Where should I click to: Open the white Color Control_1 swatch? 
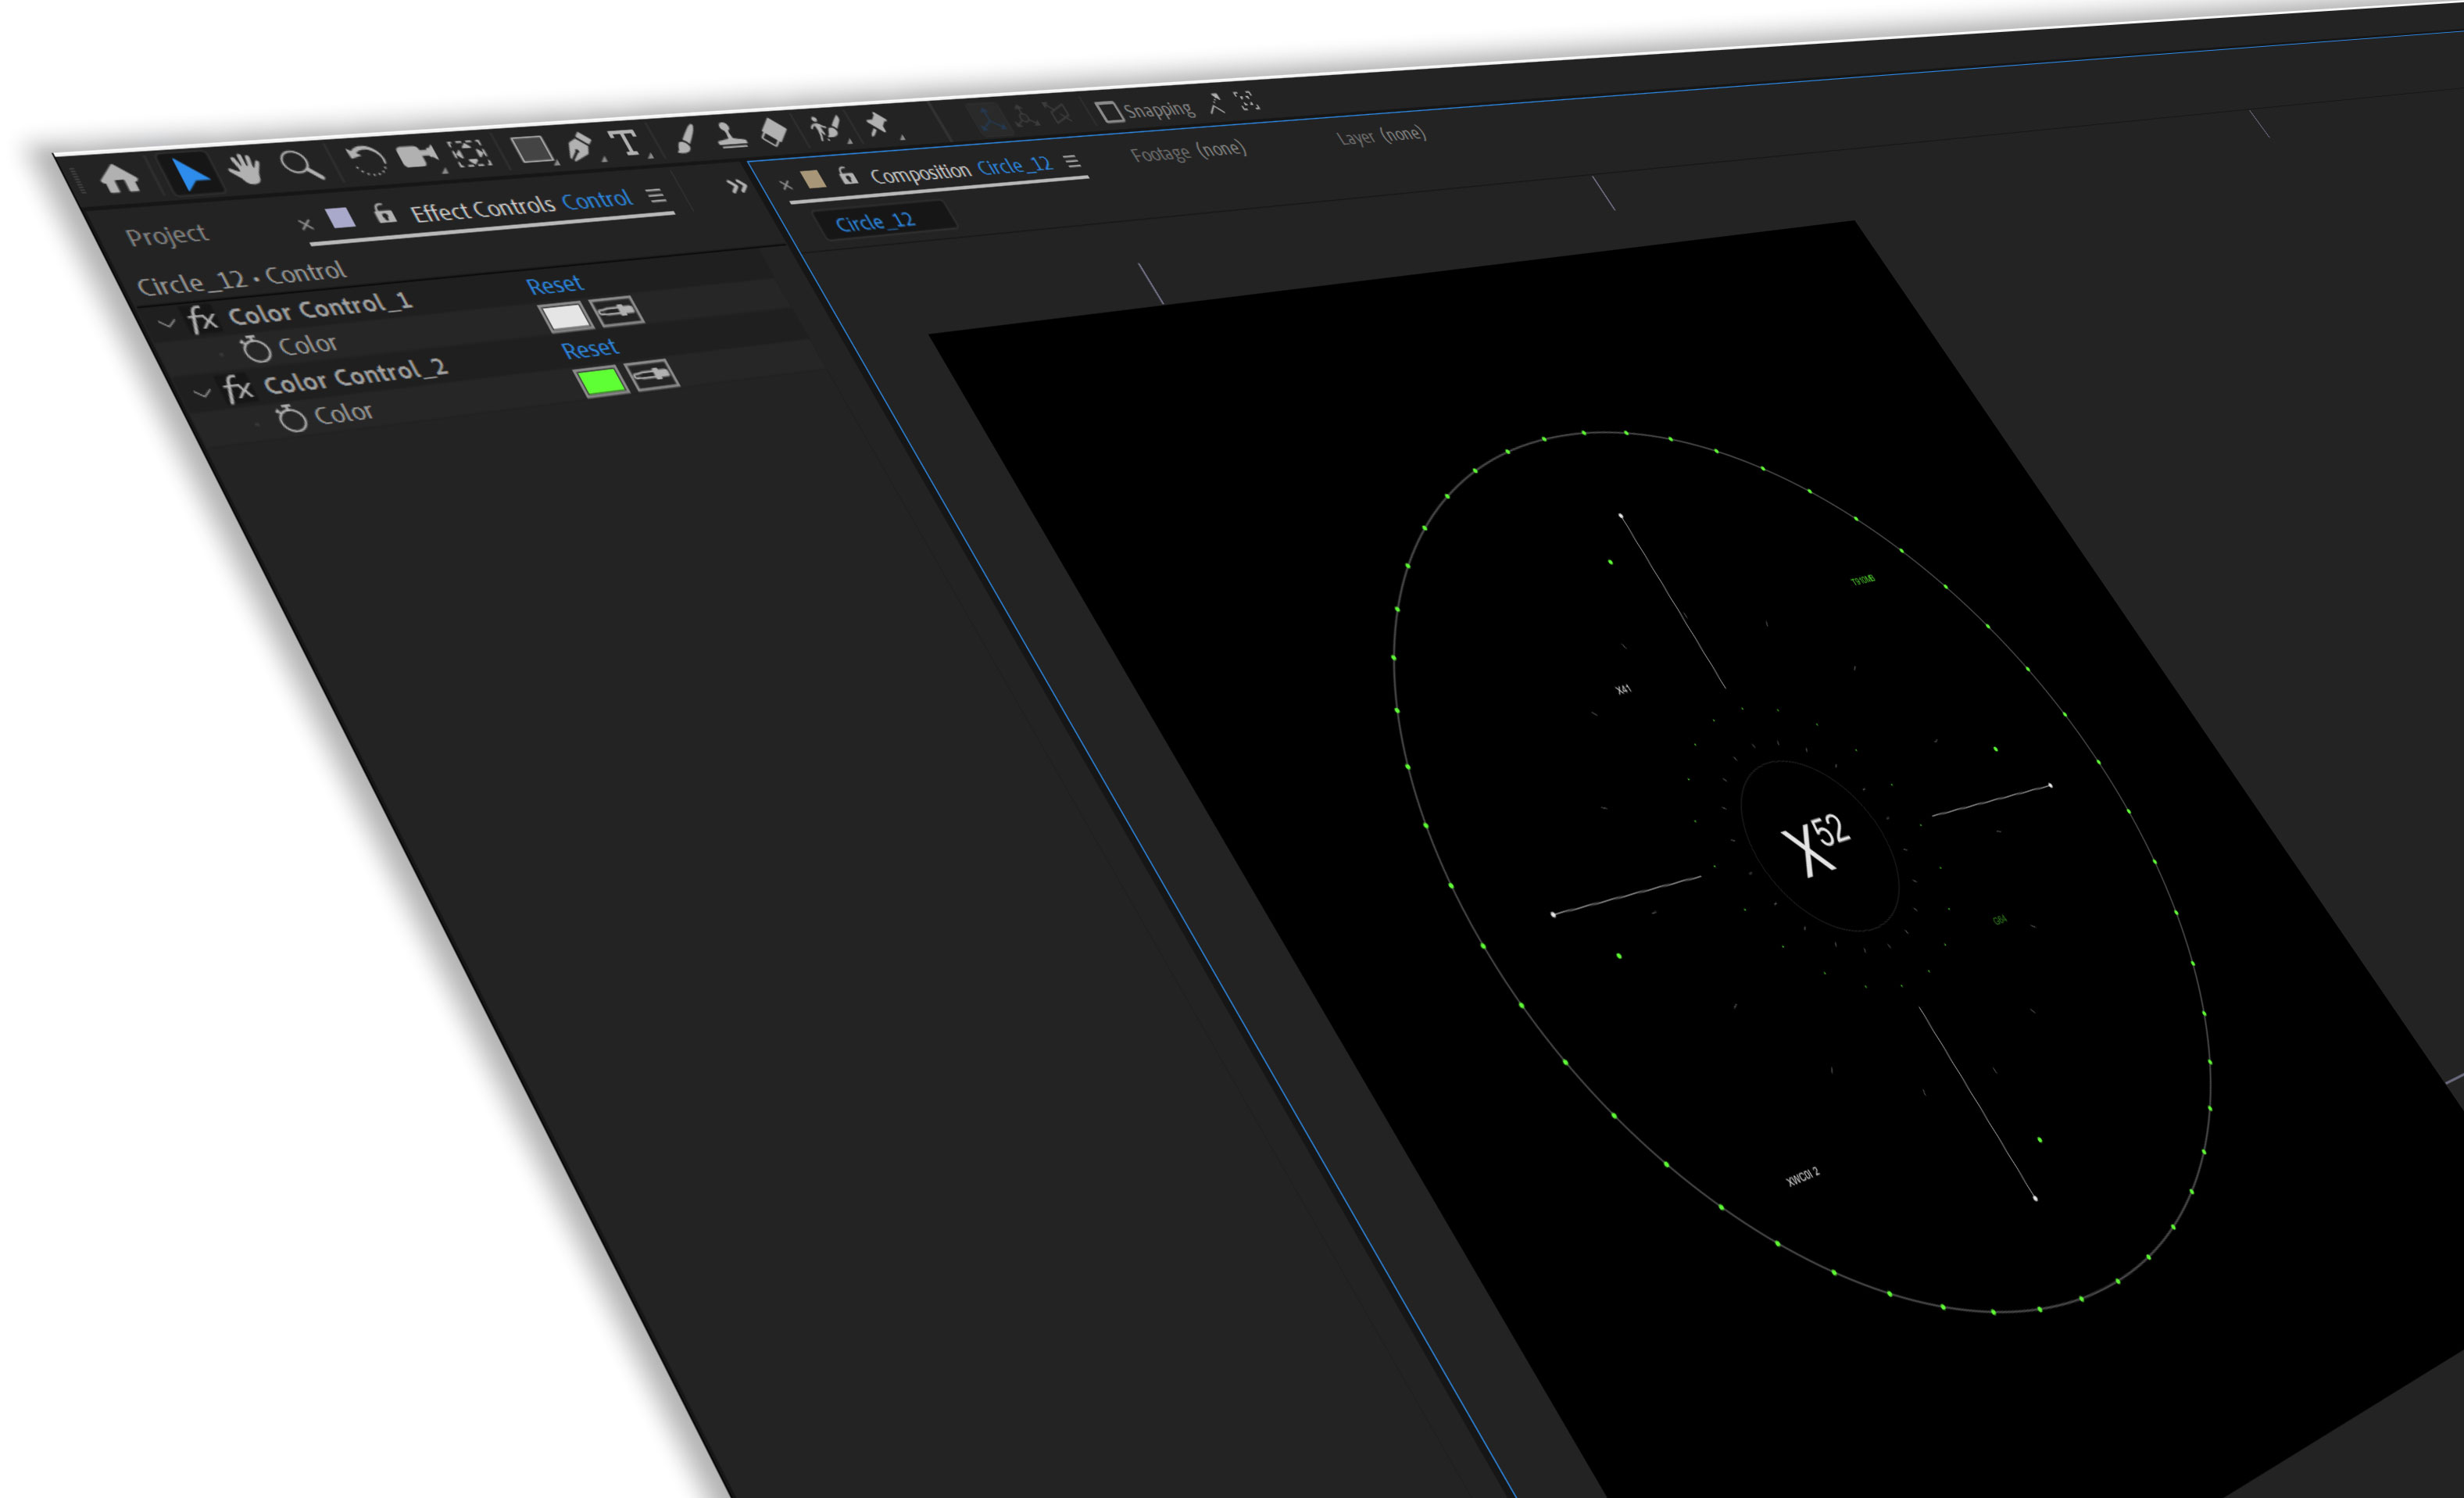(565, 317)
